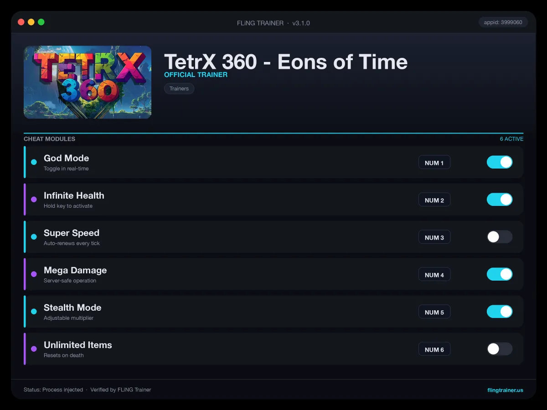547x410 pixels.
Task: Open the Trainers tag
Action: coord(179,89)
